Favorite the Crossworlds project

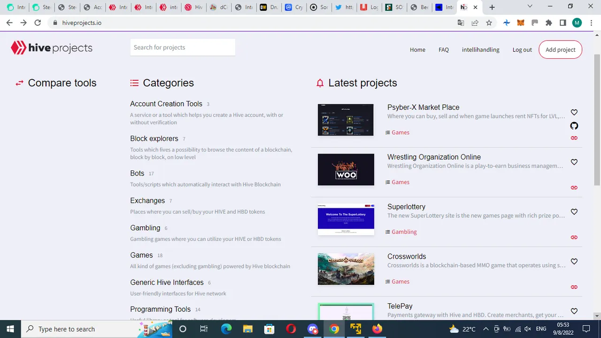tap(574, 261)
